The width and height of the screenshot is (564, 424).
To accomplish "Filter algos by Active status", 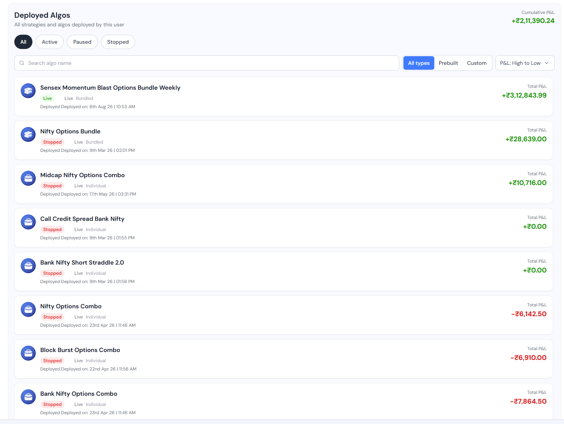I will tap(50, 42).
